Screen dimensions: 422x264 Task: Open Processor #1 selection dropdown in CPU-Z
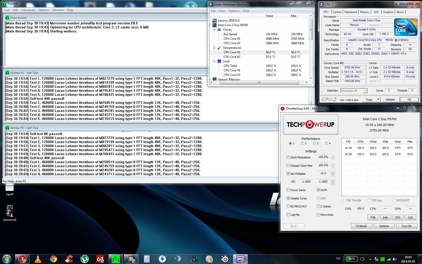click(365, 91)
